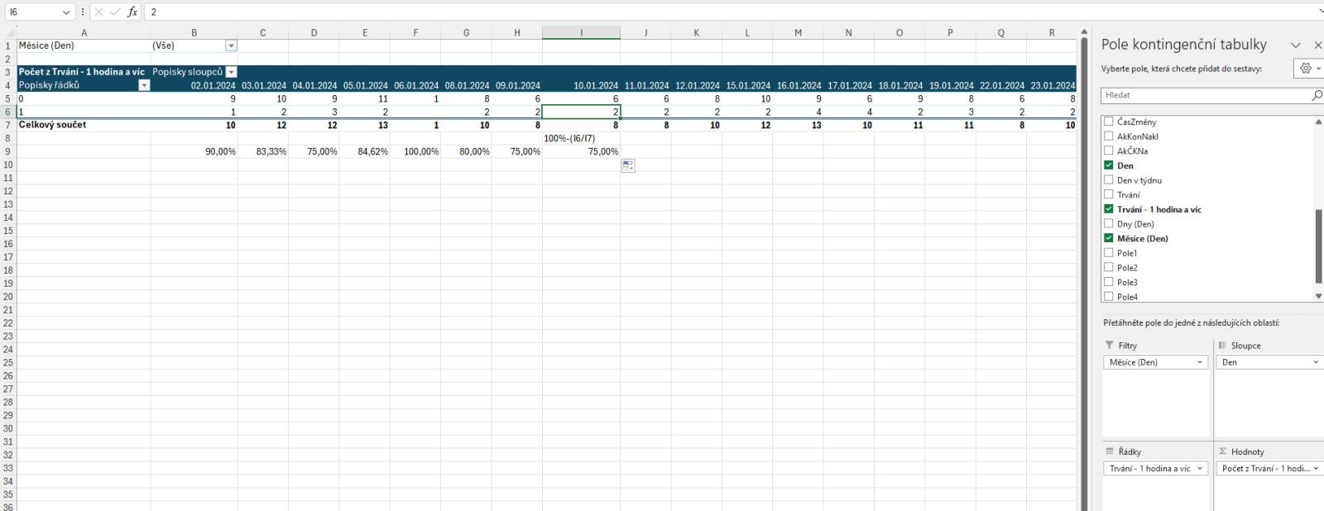Open the Popisky řádků filter dropdown
This screenshot has height=511, width=1324.
[144, 85]
